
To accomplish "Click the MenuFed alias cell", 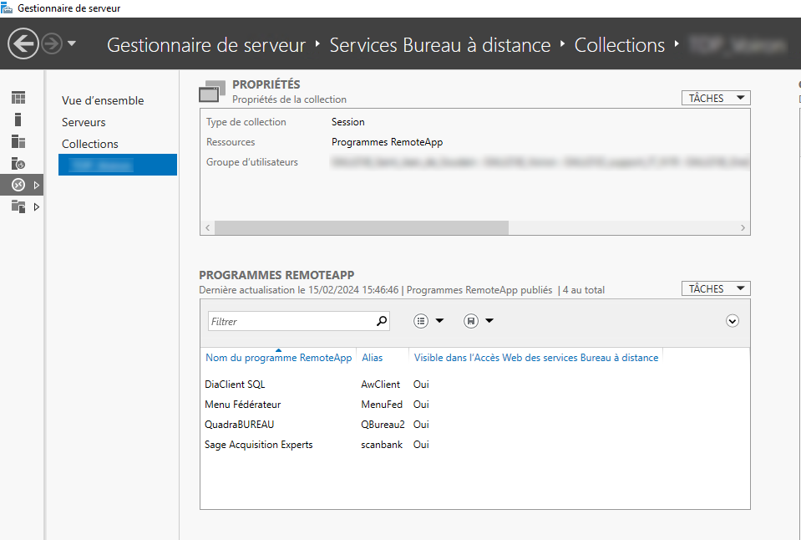I will [382, 405].
